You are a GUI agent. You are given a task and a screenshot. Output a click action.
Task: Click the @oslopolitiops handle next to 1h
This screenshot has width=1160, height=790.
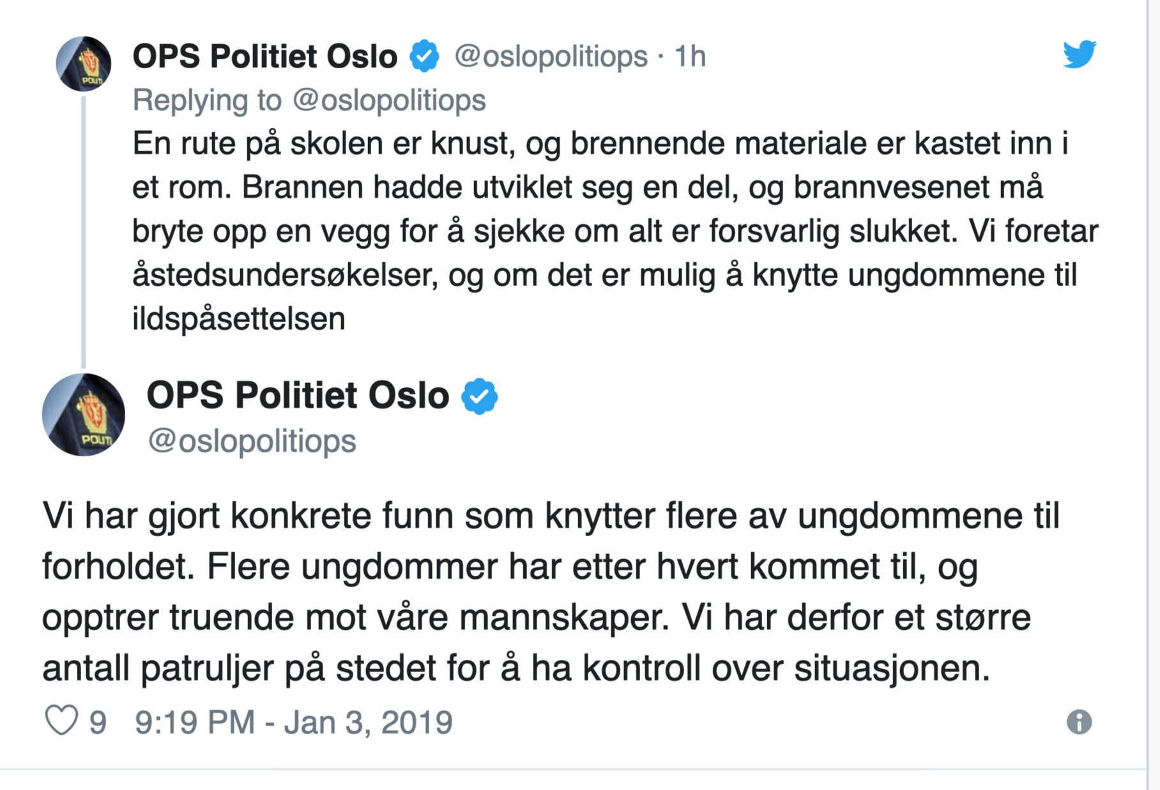coord(551,56)
